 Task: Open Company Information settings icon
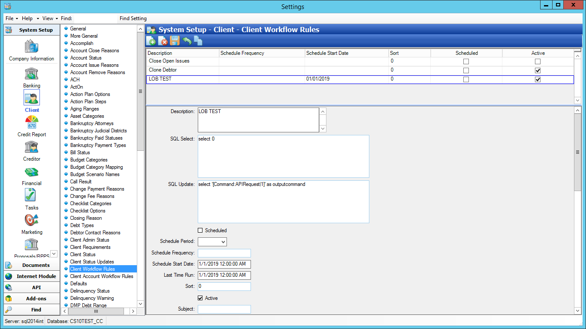click(x=32, y=46)
